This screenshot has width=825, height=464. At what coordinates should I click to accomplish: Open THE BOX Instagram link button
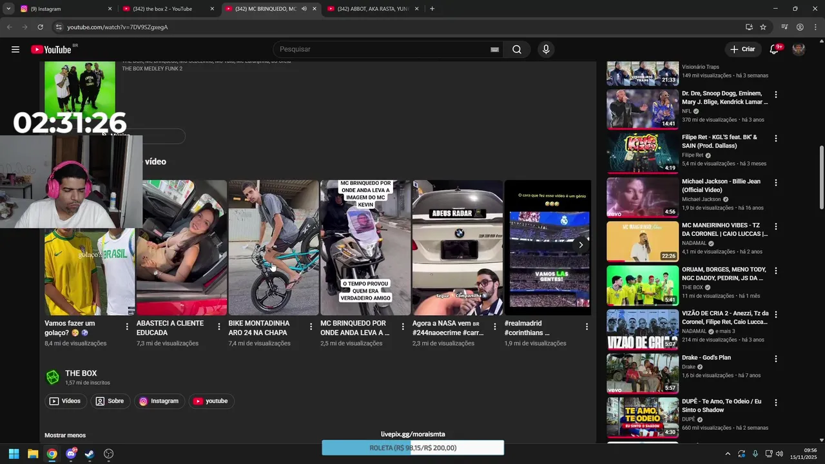(x=160, y=401)
